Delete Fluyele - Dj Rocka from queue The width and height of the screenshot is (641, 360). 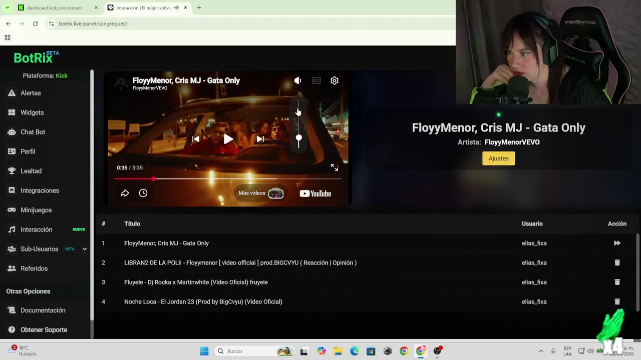[x=617, y=282]
